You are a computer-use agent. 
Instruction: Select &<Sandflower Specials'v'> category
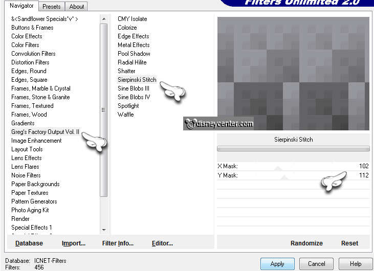(x=45, y=19)
